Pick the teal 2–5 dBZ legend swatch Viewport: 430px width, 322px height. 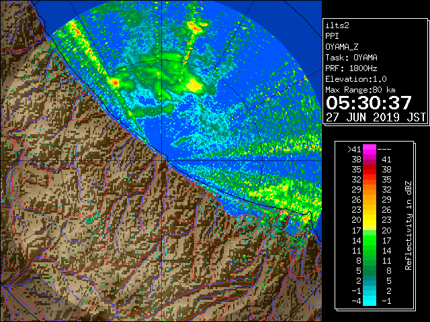point(370,281)
